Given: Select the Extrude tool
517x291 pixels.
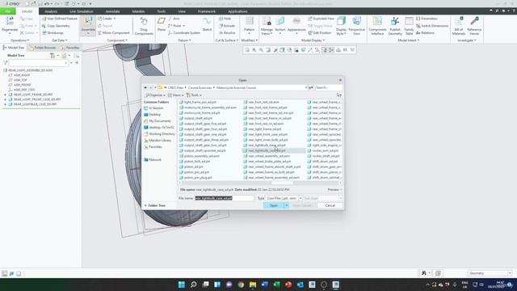Looking at the screenshot, I should click(x=227, y=26).
